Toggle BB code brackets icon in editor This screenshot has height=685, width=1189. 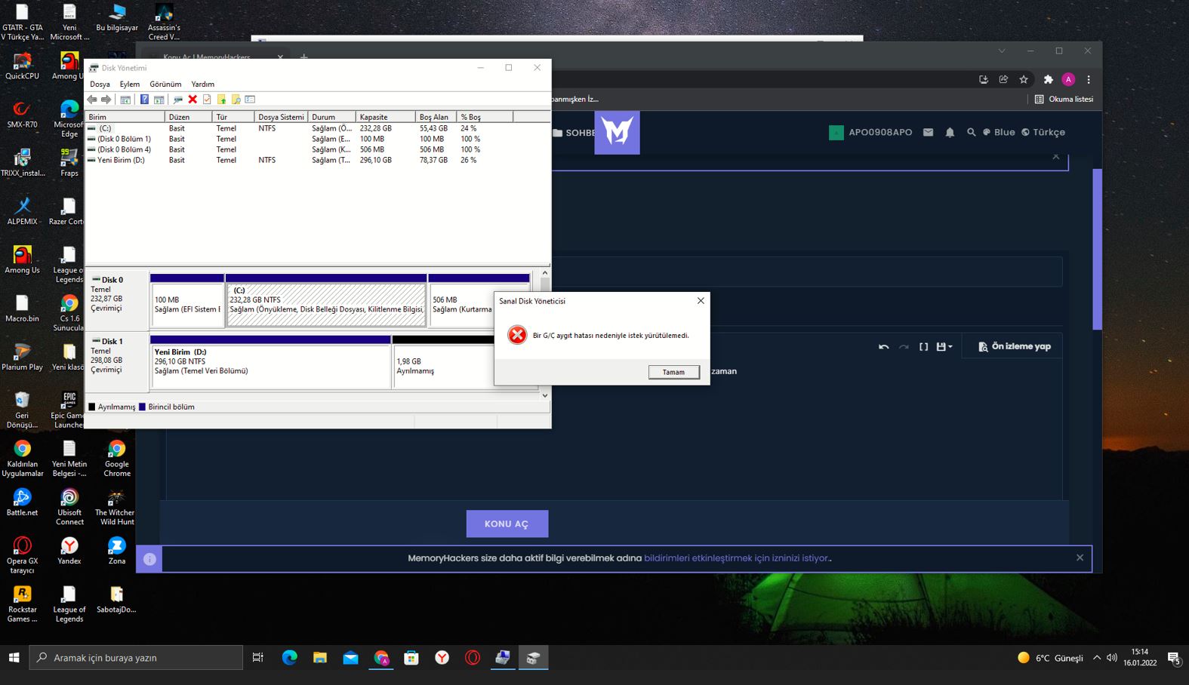(923, 347)
